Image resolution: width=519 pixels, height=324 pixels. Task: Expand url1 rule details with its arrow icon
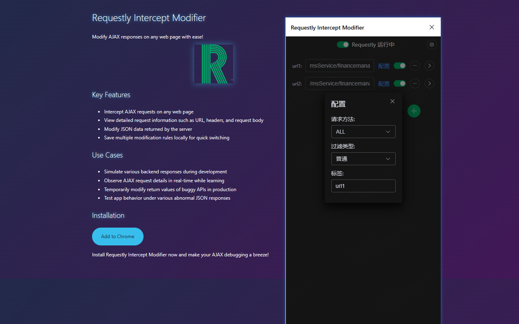point(429,66)
